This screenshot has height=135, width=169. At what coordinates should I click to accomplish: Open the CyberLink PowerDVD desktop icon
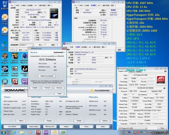point(5,71)
